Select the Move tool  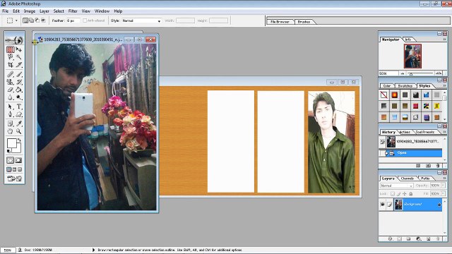(19, 49)
